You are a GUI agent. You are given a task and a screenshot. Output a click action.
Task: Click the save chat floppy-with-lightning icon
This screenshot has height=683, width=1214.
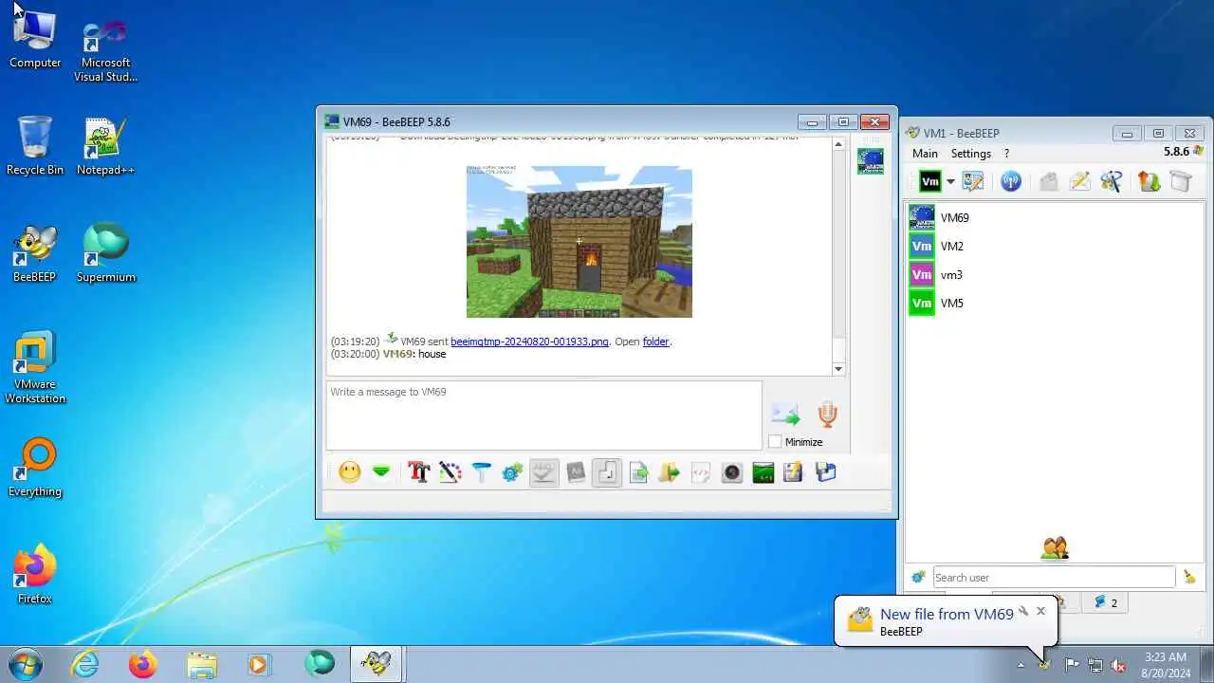tap(794, 472)
